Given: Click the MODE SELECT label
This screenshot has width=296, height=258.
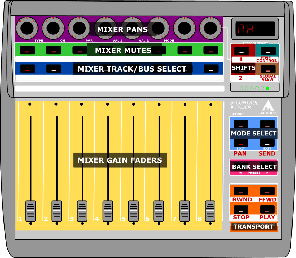Looking at the screenshot, I should tap(254, 133).
